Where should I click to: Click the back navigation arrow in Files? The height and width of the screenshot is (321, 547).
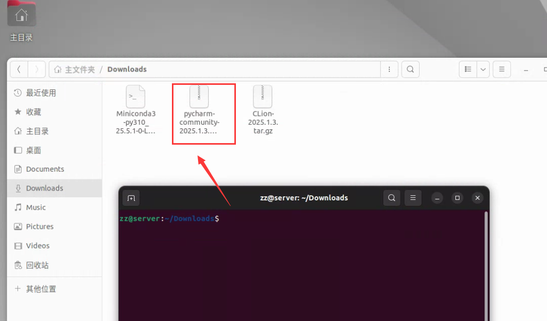click(x=19, y=69)
